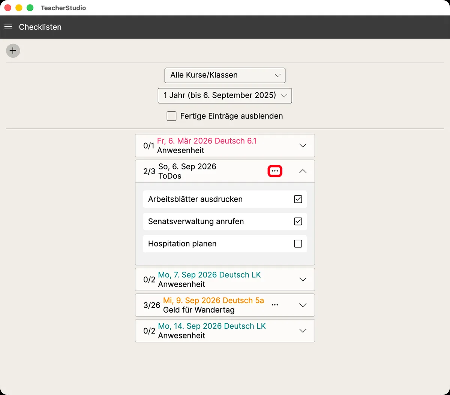The width and height of the screenshot is (450, 395).
Task: Expand Mo, 14. Sep 2026 Deutsch LK checklist
Action: [x=303, y=331]
